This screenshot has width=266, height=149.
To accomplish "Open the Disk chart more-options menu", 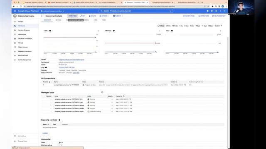I will (221, 31).
